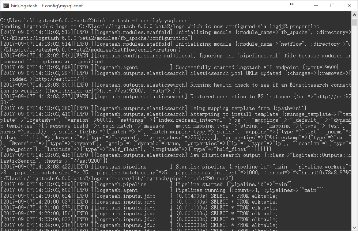The image size is (358, 231).
Task: Click the 14:23:00,033 jdbc SELECT line
Action: 139,219
